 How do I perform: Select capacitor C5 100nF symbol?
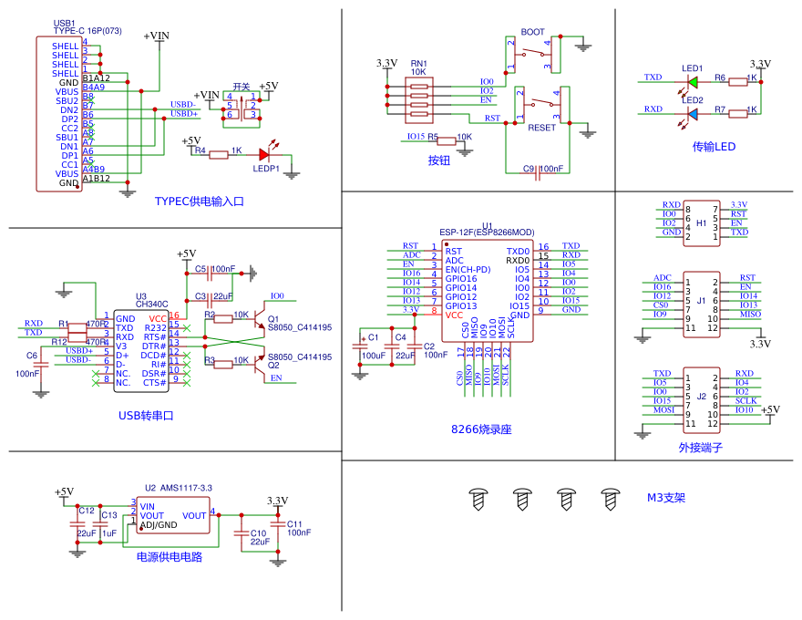click(x=210, y=274)
